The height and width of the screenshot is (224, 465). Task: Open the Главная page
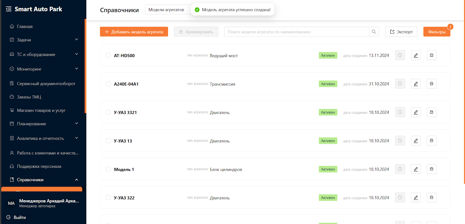point(25,26)
